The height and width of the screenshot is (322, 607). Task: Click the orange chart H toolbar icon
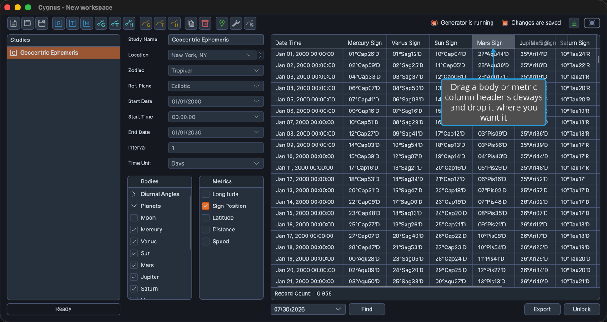pos(174,23)
